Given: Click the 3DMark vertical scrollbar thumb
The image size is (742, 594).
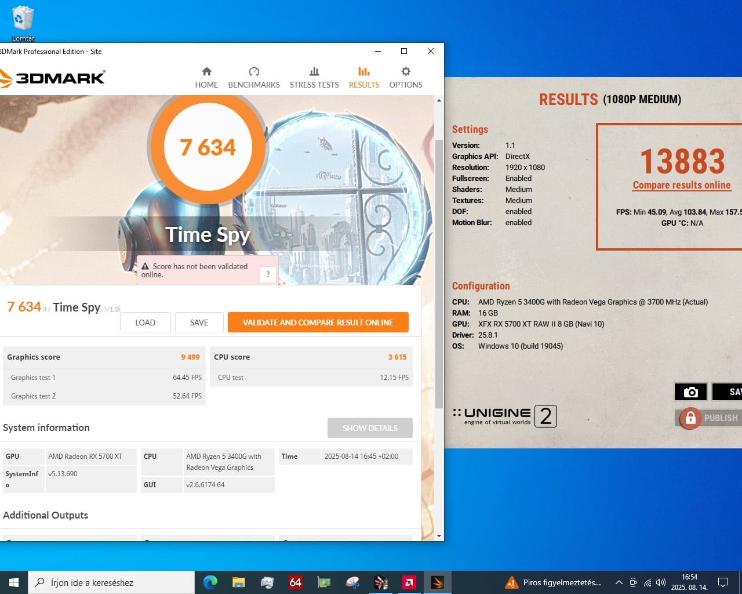Looking at the screenshot, I should tap(439, 273).
